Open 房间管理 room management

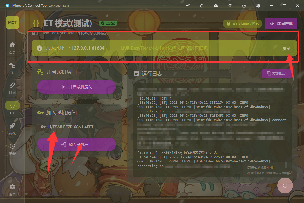point(281,24)
